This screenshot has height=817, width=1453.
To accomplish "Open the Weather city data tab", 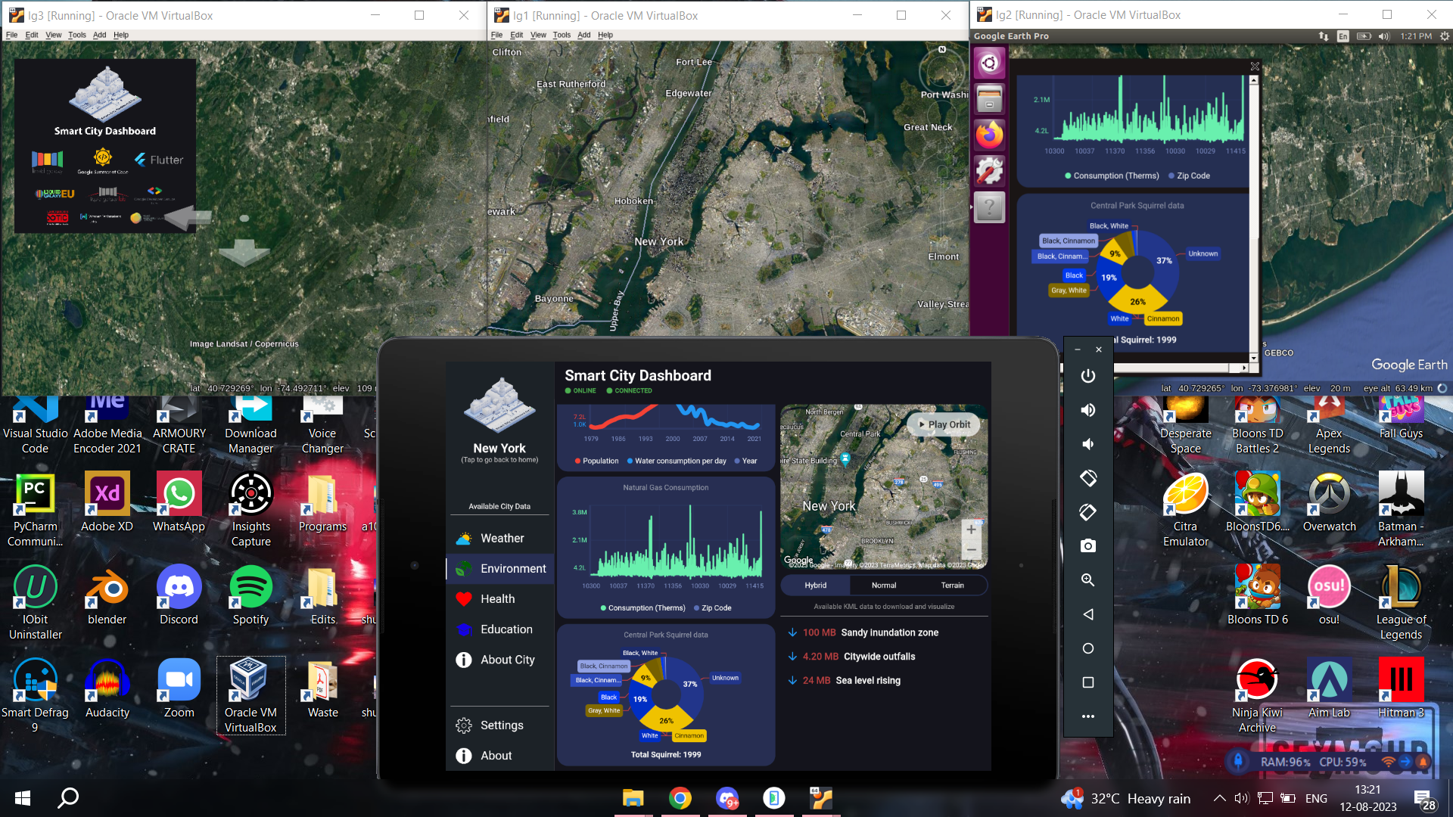I will click(502, 539).
